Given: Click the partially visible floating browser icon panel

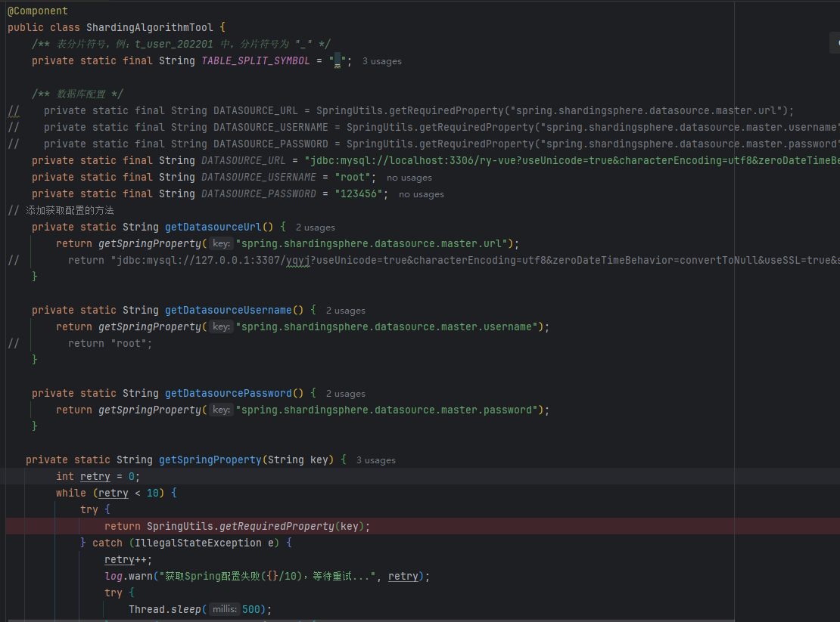Looking at the screenshot, I should 835,43.
